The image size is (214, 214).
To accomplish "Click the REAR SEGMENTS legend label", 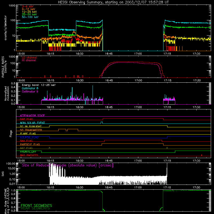I will click(35, 208).
